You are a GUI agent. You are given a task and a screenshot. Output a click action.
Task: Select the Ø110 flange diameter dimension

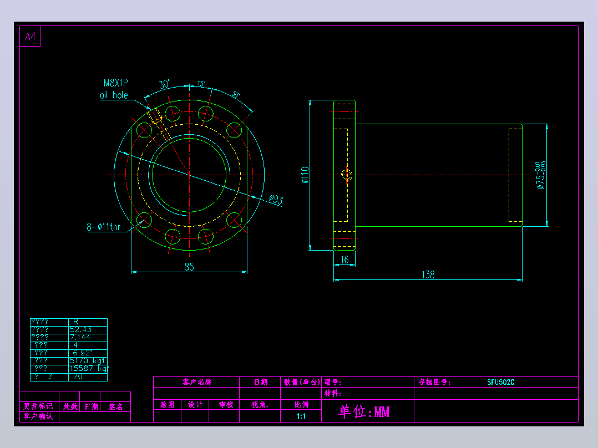305,175
